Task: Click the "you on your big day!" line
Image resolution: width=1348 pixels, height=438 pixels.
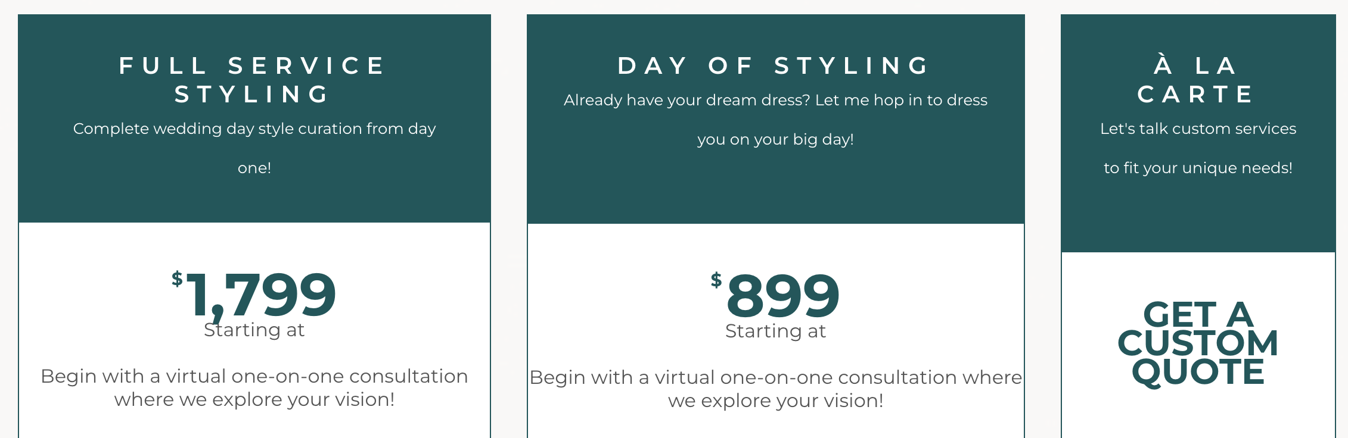Action: (775, 139)
